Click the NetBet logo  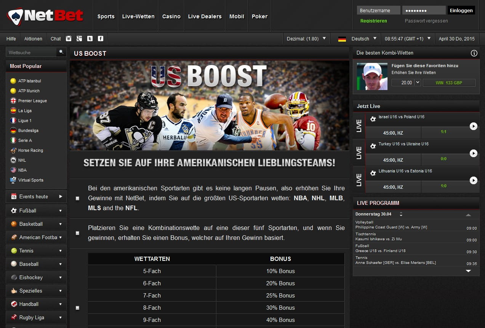click(x=45, y=16)
